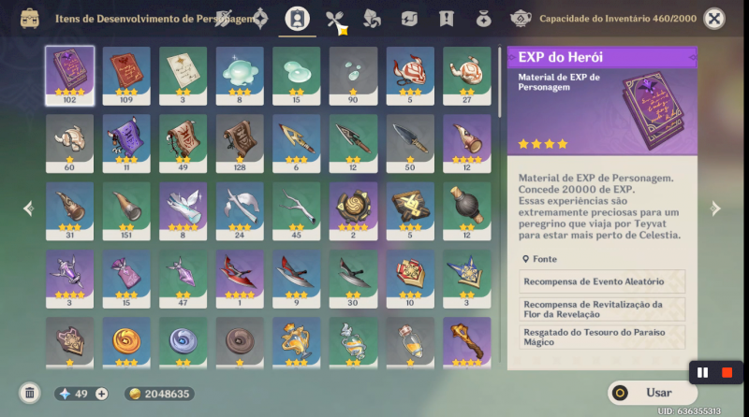Click the trash bin delete icon

pyautogui.click(x=30, y=393)
